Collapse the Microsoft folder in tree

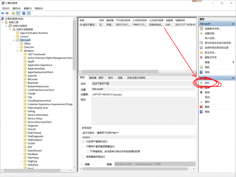point(14,40)
